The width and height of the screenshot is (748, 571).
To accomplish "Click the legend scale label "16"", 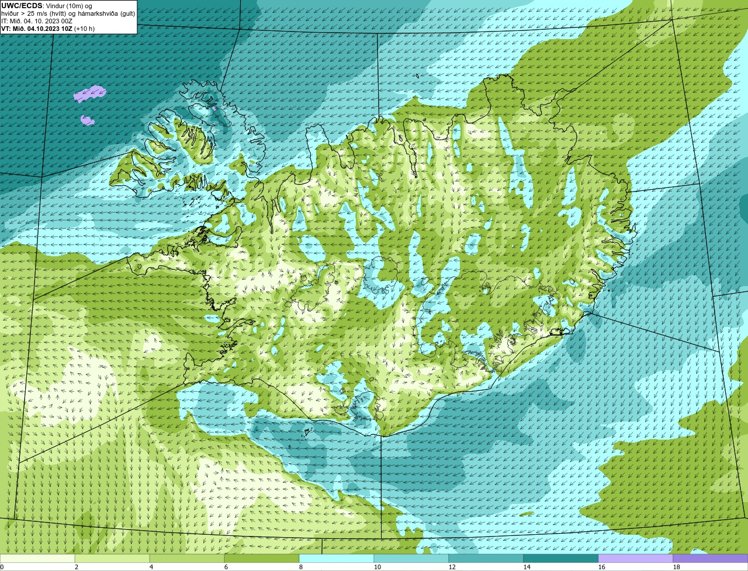I will pos(602,567).
